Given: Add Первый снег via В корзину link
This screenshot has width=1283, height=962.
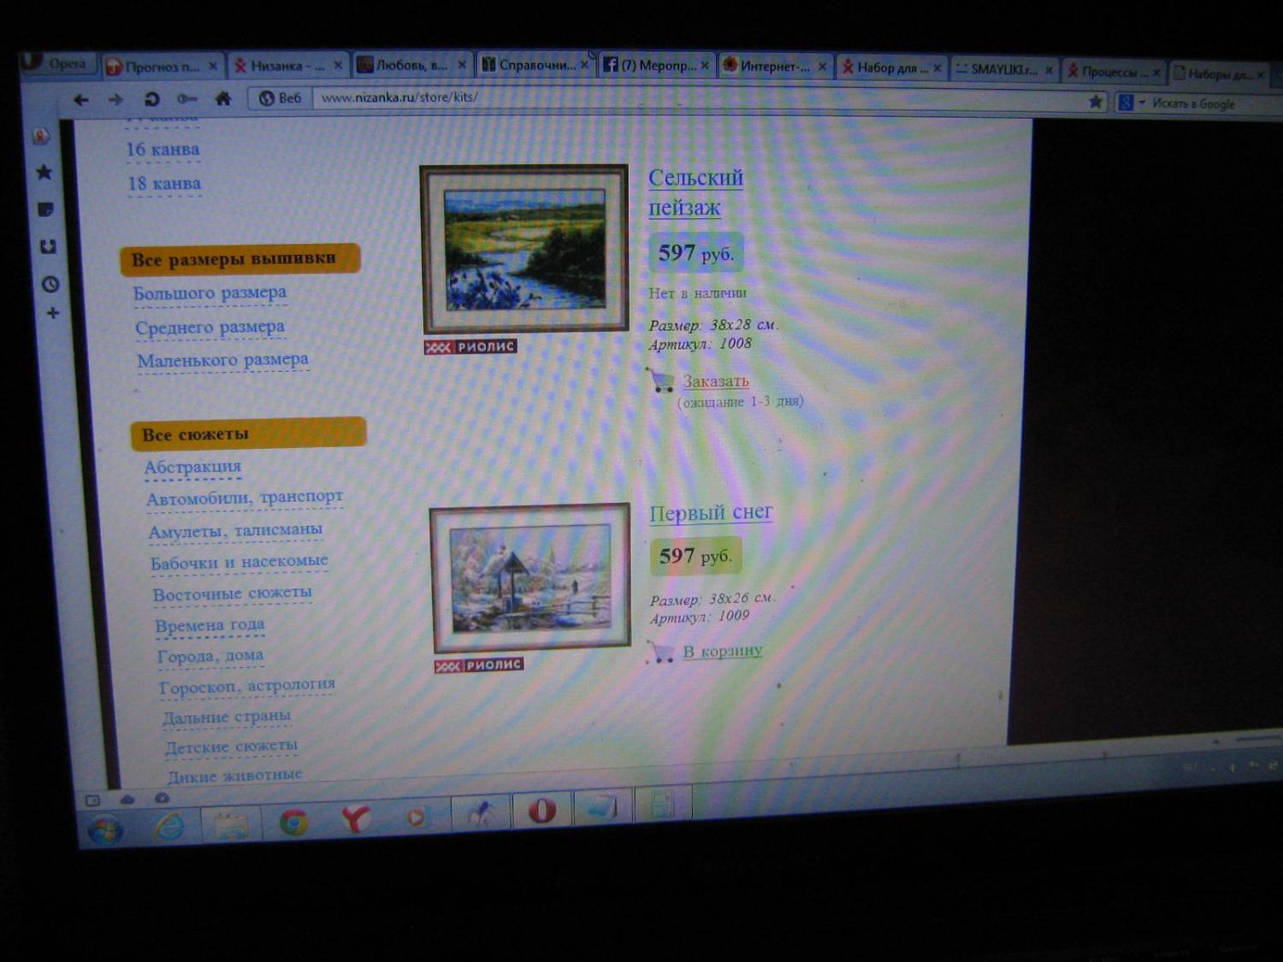Looking at the screenshot, I should 722,651.
